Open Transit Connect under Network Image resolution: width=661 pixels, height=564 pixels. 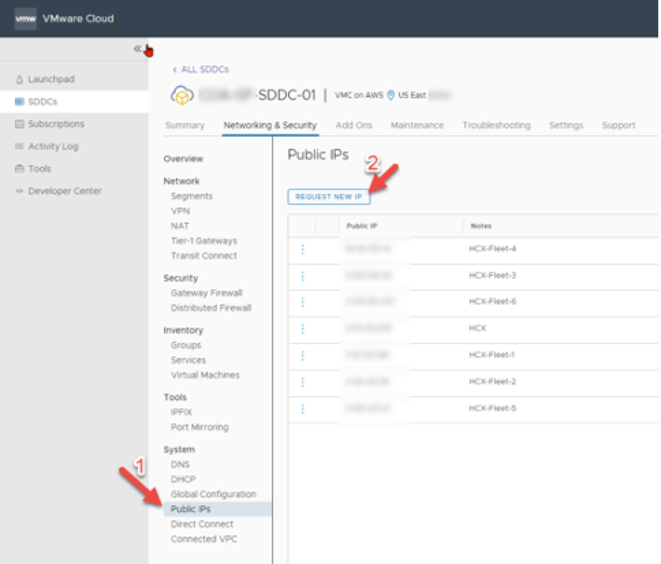[204, 255]
